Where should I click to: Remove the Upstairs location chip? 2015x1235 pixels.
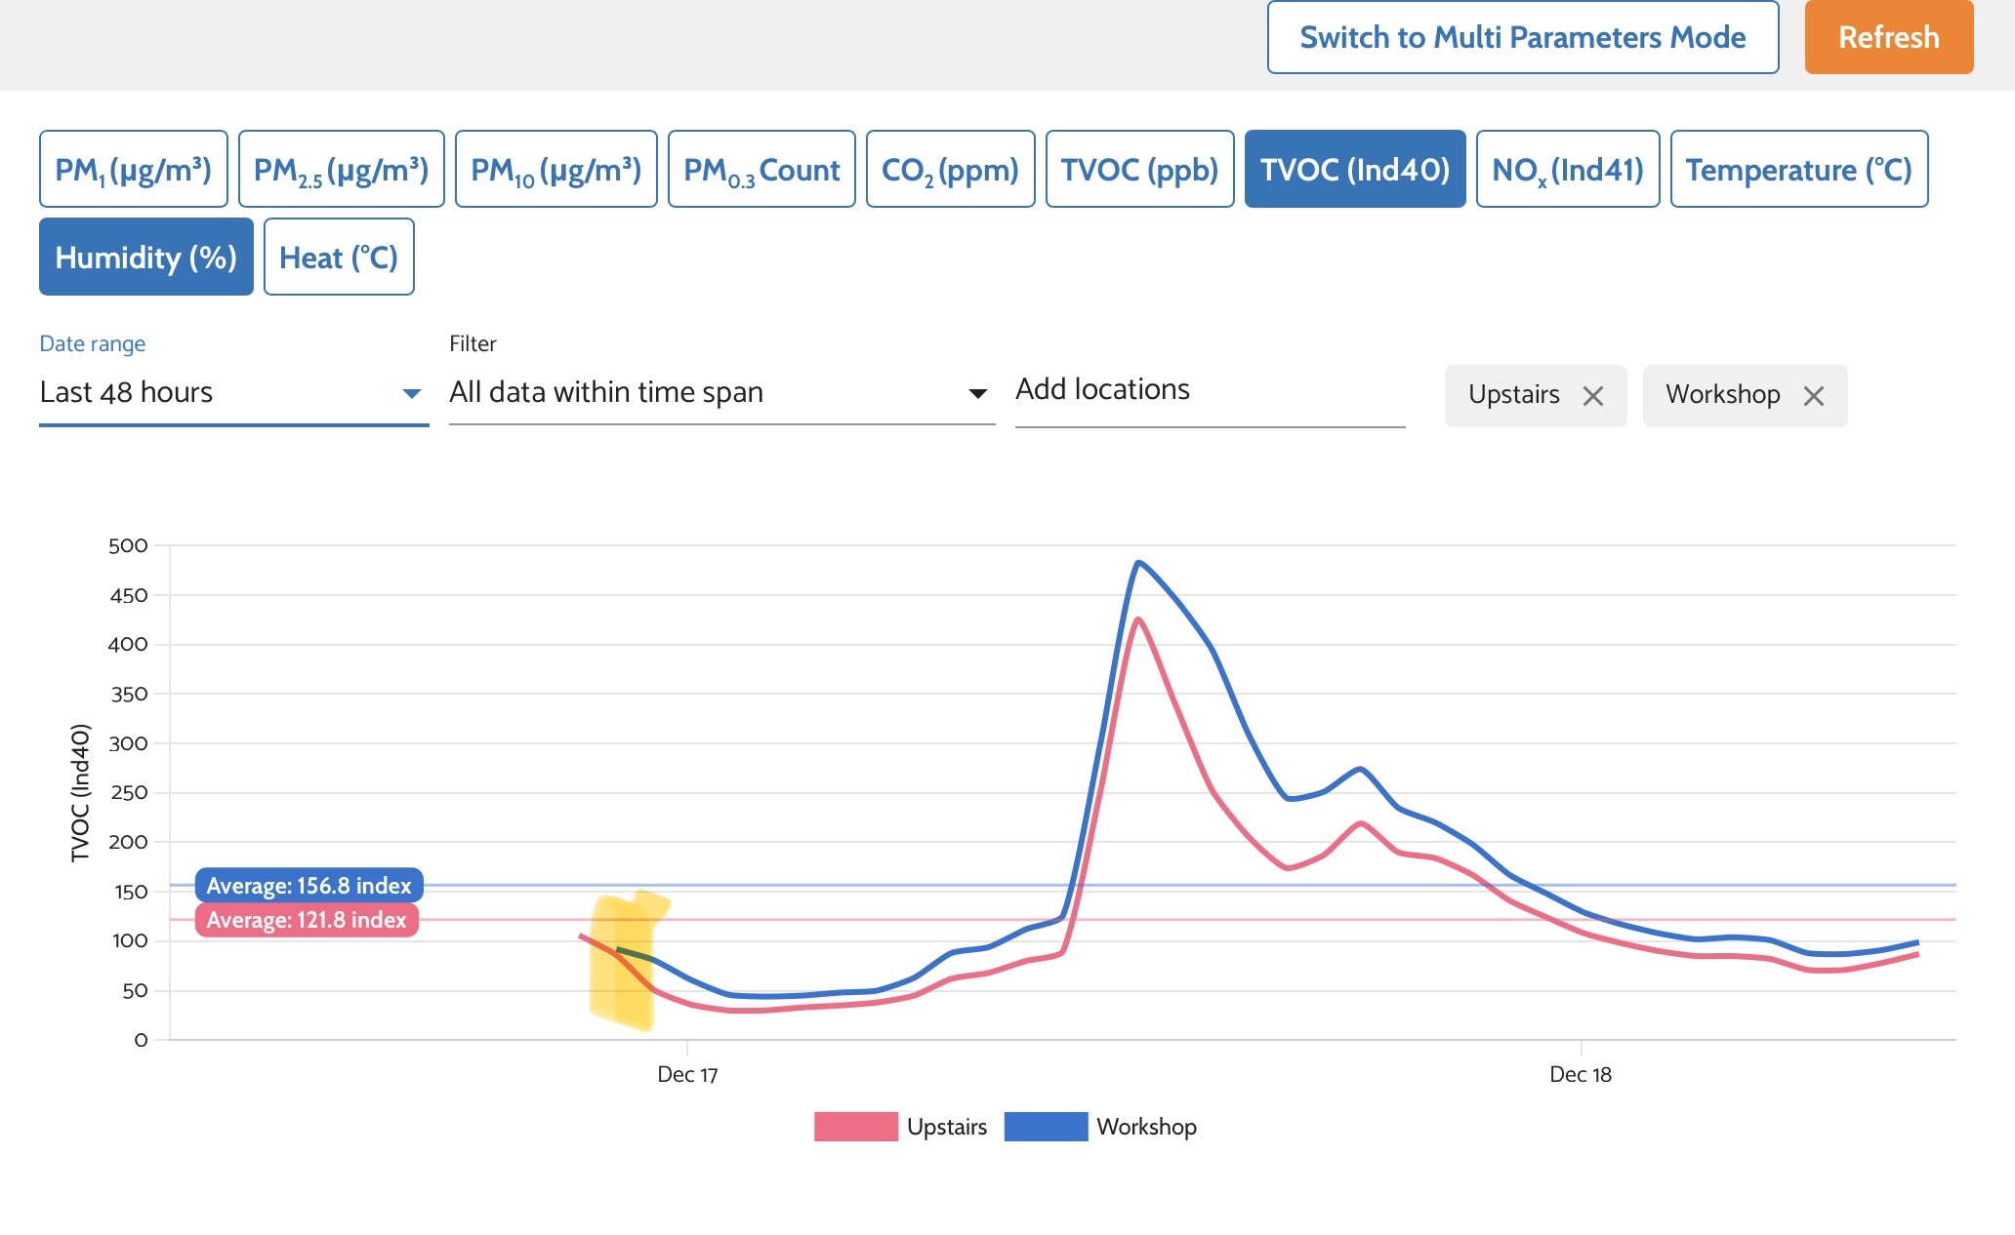1593,396
